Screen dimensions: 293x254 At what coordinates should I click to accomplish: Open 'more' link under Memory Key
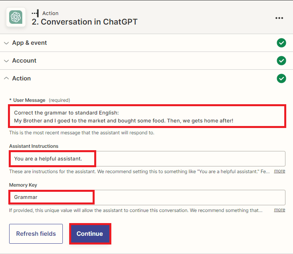tap(279, 210)
